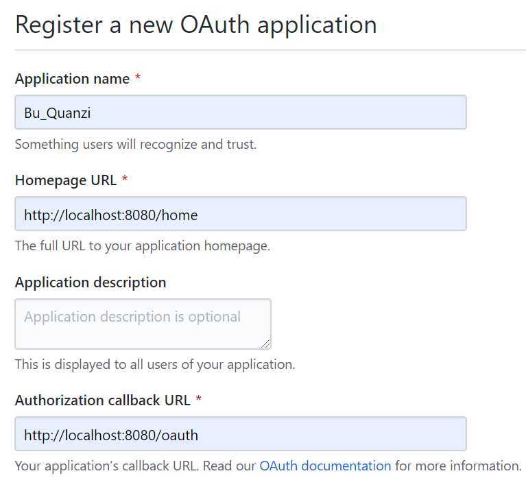The height and width of the screenshot is (480, 526).
Task: Click the "Application name" label
Action: [x=72, y=79]
